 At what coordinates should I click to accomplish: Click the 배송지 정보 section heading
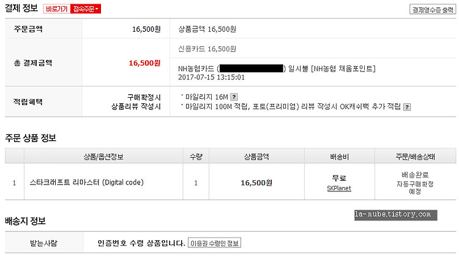(25, 221)
